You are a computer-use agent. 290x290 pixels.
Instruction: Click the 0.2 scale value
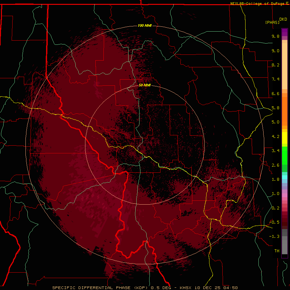click(275, 208)
